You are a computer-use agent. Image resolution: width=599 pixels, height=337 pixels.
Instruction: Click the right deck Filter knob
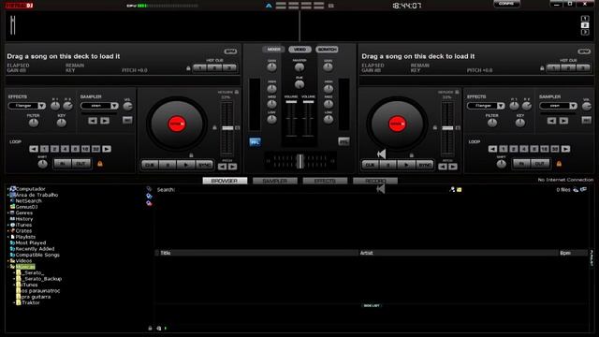point(492,123)
